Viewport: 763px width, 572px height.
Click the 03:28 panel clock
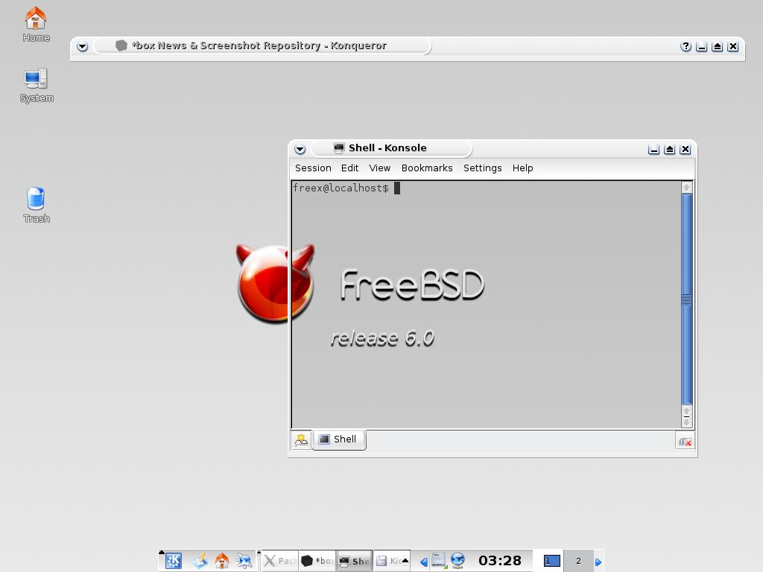500,561
